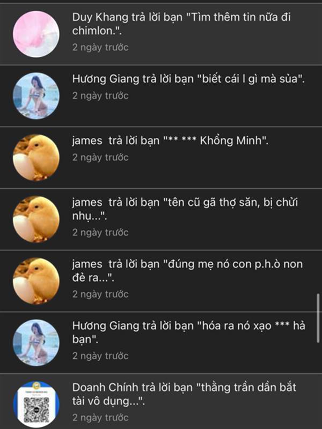Open Doanh Chính's QR code avatar

coord(36,404)
